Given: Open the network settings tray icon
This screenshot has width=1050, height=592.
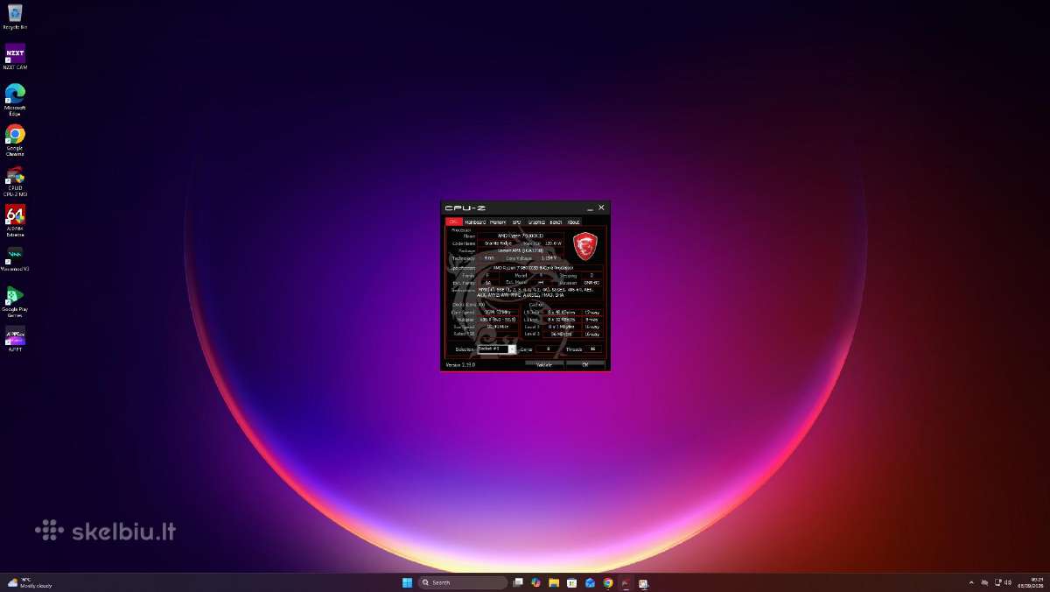Looking at the screenshot, I should [997, 582].
